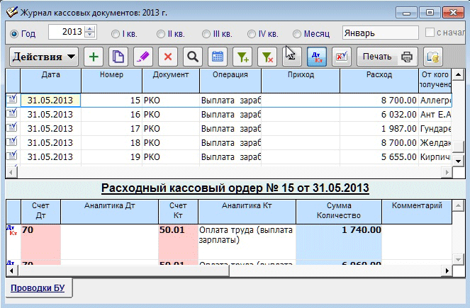
Task: Click the postings table's scroll left arrow
Action: (x=11, y=271)
